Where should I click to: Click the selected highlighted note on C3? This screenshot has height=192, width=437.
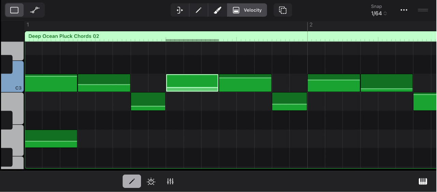(192, 81)
